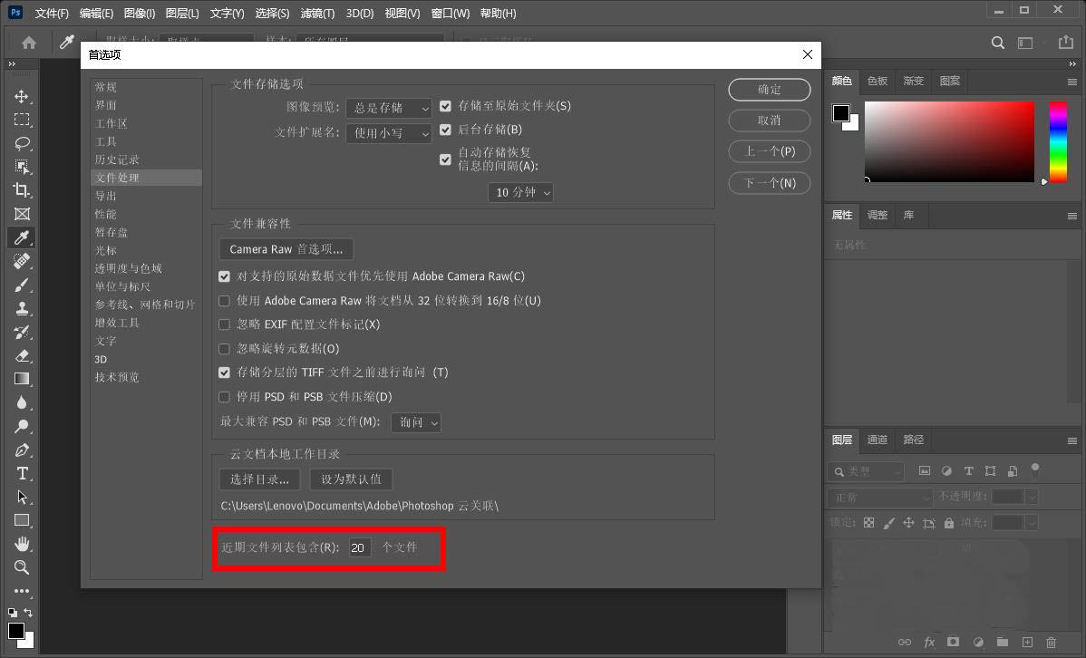
Task: Open the 颜色 panel options menu
Action: [x=1072, y=82]
